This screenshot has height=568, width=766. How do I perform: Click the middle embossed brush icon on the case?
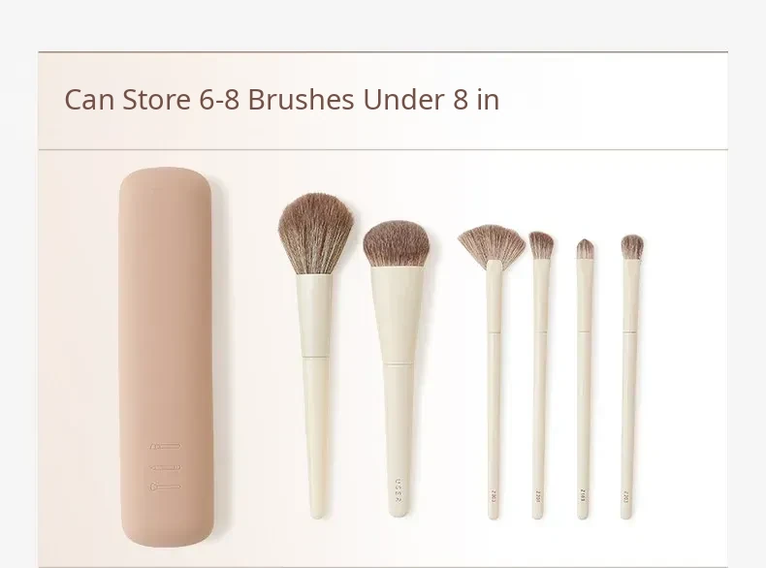tap(165, 468)
